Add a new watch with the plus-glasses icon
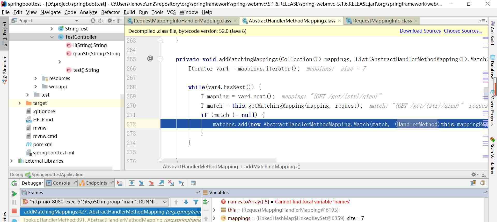The height and width of the screenshot is (222, 497). [206, 202]
